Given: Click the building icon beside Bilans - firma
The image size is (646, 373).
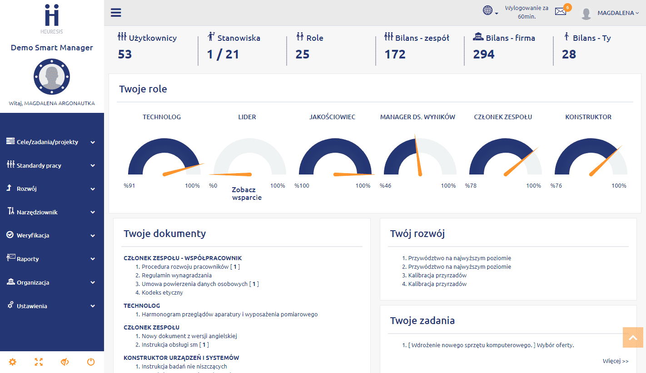Looking at the screenshot, I should coord(478,37).
